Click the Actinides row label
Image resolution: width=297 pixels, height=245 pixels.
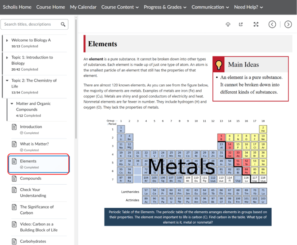tap(133, 200)
